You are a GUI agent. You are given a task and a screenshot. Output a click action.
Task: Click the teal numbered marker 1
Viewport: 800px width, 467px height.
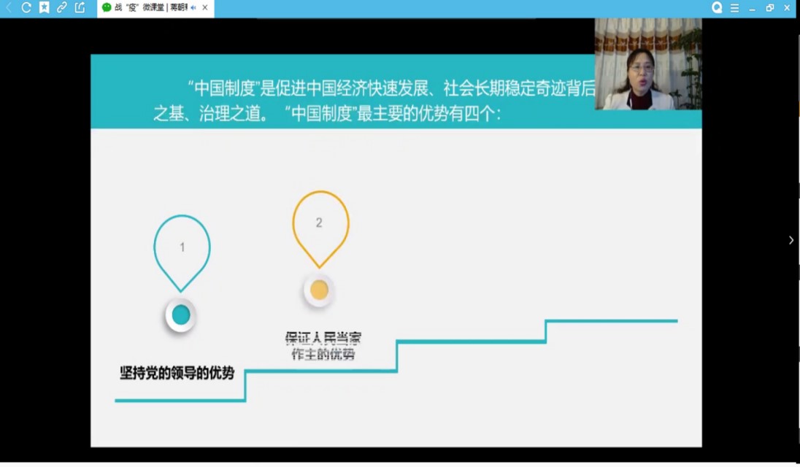point(182,248)
